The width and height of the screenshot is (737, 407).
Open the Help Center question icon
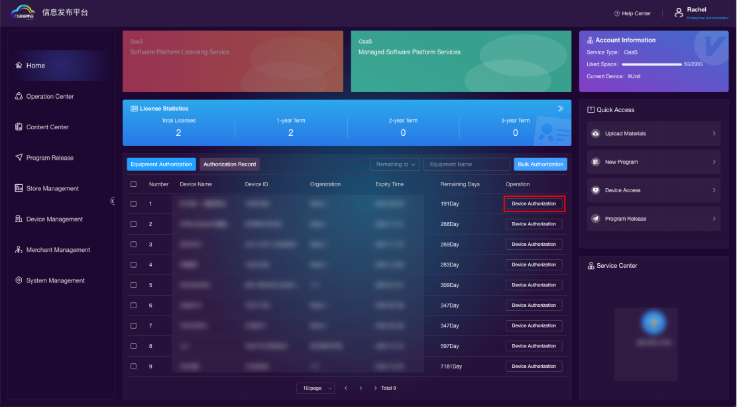(617, 13)
